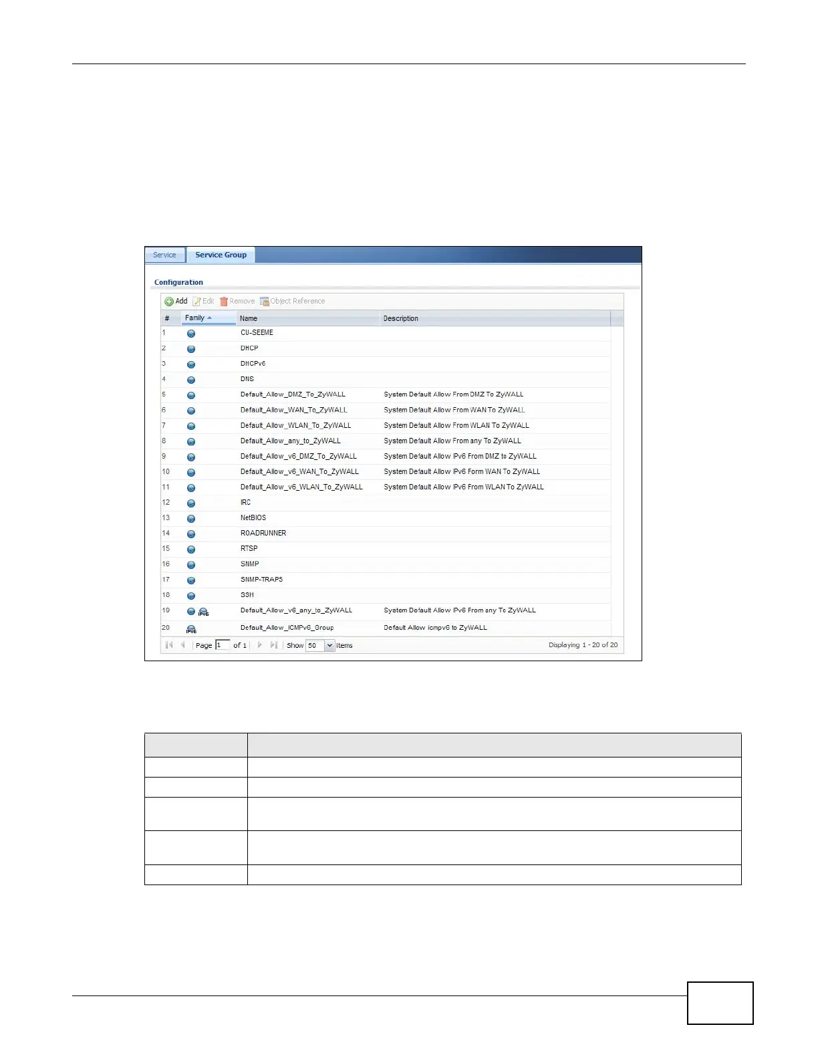Click the family icon in DNS row
The image size is (818, 1059).
[191, 380]
